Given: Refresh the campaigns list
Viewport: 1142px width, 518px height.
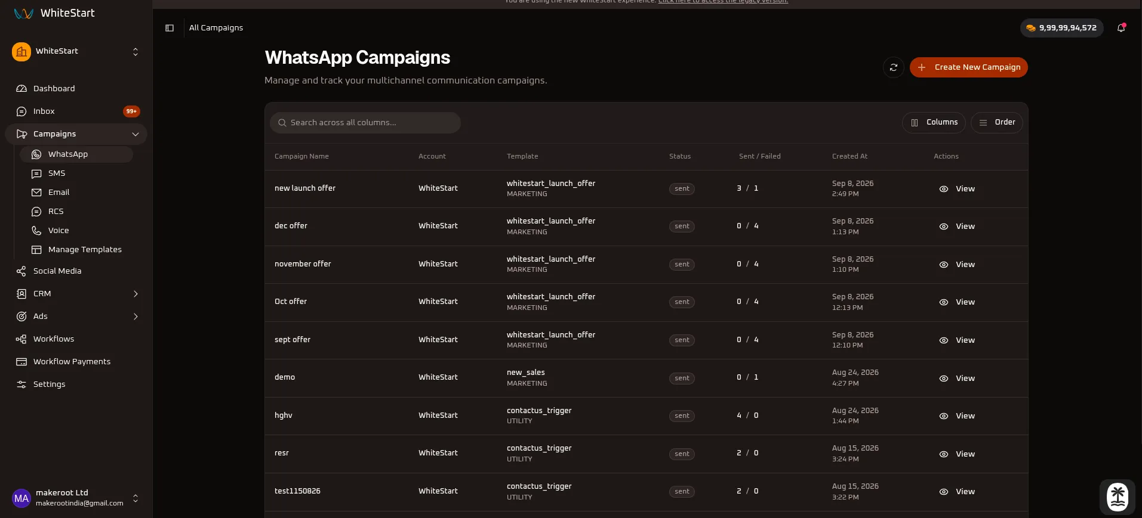Looking at the screenshot, I should (x=894, y=67).
